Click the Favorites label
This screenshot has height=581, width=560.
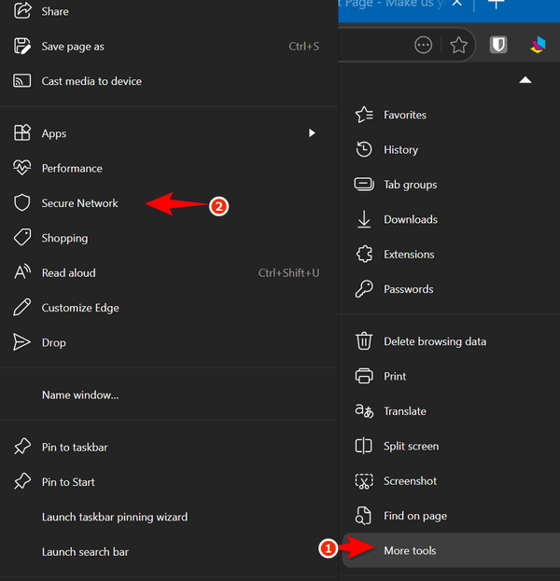coord(405,115)
